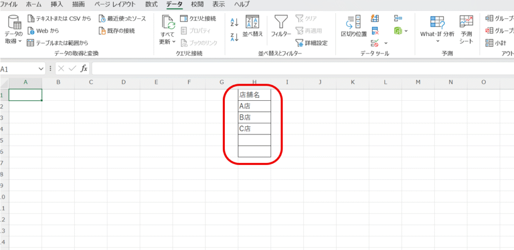Image resolution: width=514 pixels, height=250 pixels.
Task: Open the 並べ替え sort dialog
Action: pyautogui.click(x=252, y=26)
